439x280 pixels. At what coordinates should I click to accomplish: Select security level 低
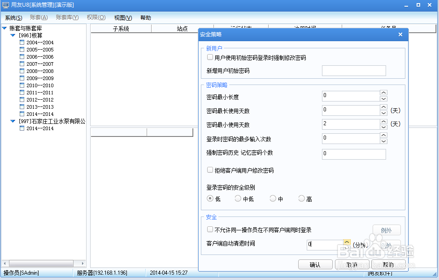click(x=210, y=199)
